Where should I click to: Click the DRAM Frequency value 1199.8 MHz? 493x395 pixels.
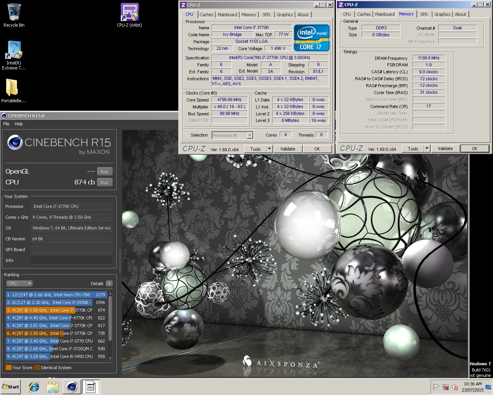point(429,58)
